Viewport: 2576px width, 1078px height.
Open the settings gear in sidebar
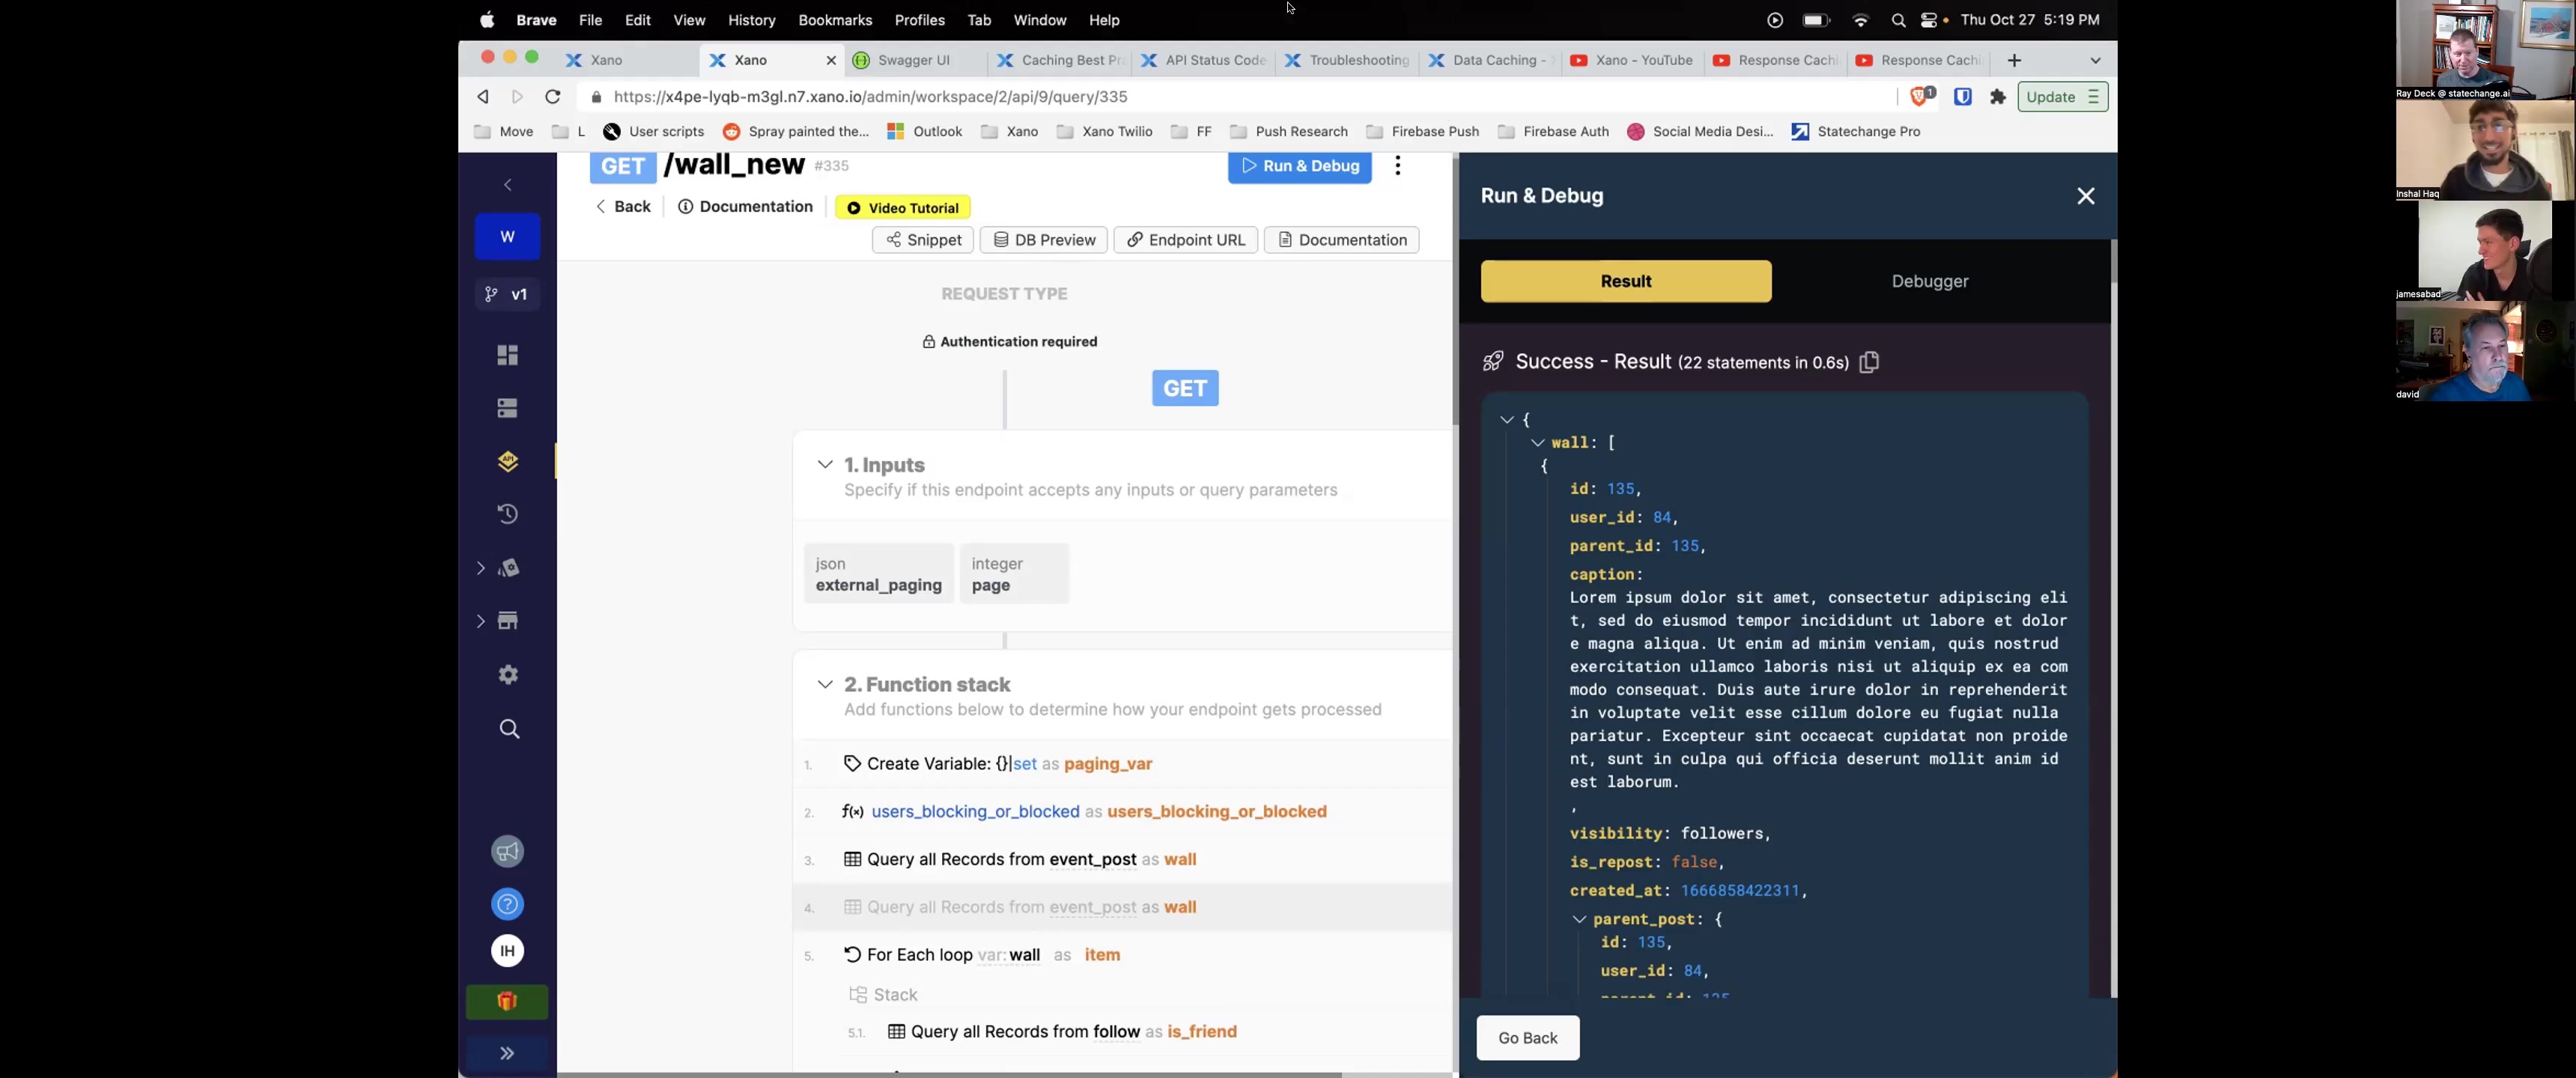508,675
